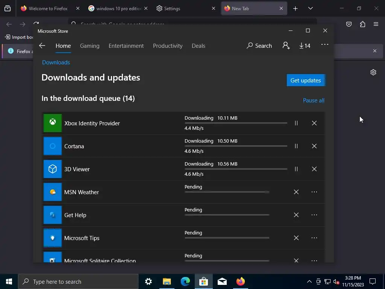Click the Pause all link
Image resolution: width=385 pixels, height=289 pixels.
point(314,100)
